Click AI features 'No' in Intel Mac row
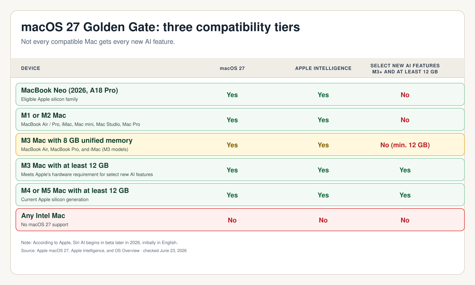This screenshot has width=475, height=285. 405,220
